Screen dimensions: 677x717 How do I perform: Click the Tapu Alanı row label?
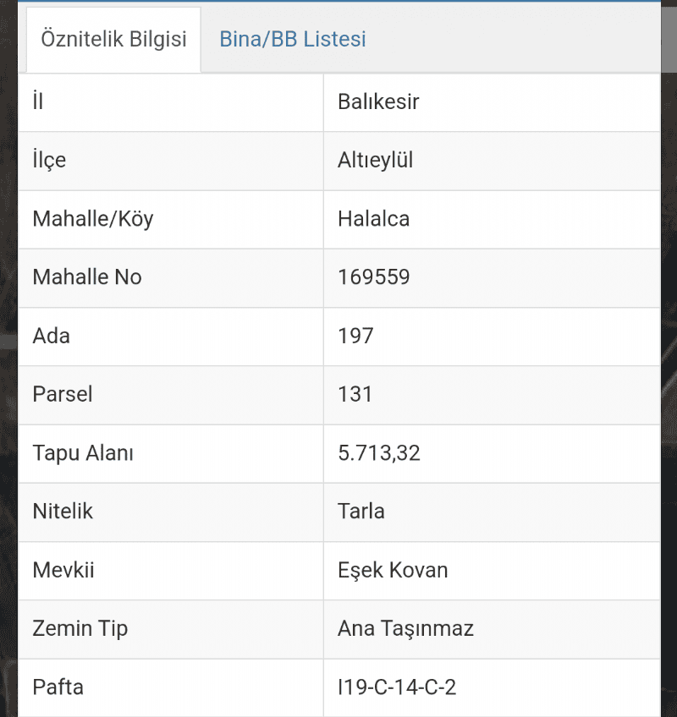click(82, 453)
